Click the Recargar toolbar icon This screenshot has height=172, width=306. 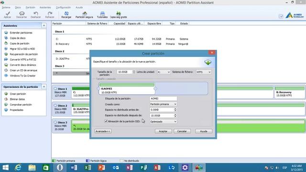coord(66,15)
